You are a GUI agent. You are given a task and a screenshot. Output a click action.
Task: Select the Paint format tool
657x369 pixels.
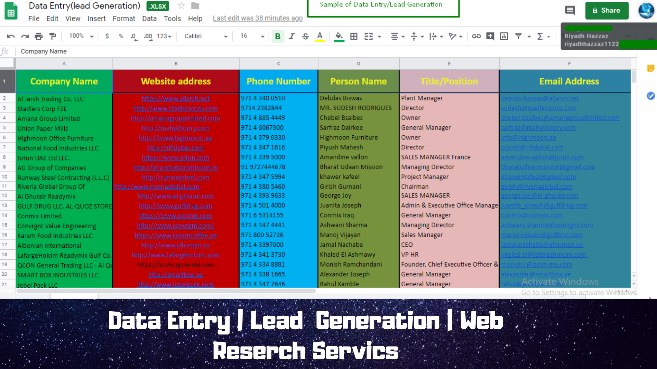52,36
